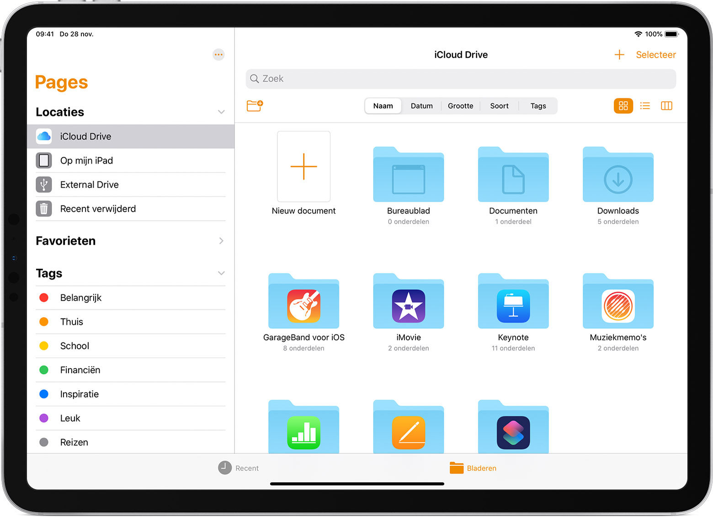Filter by gray Reizen tag

[131, 442]
